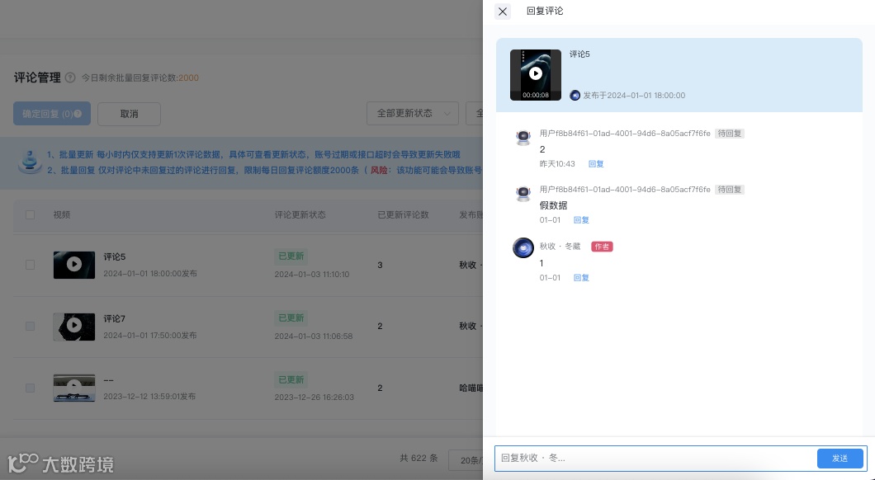This screenshot has width=875, height=480.
Task: Check the checkbox for the 评论7 row
Action: 30,327
